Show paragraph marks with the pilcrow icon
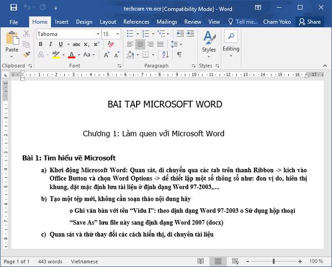Viewport: 332px width, 267px height. click(x=179, y=55)
